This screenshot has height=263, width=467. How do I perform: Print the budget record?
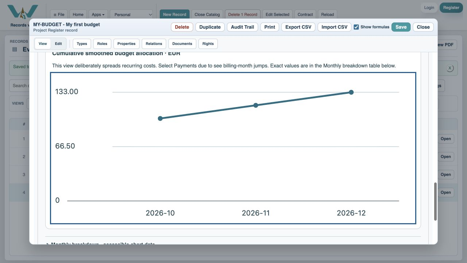coord(270,27)
